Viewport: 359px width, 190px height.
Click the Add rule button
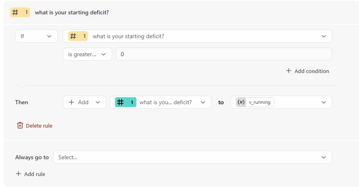click(35, 174)
